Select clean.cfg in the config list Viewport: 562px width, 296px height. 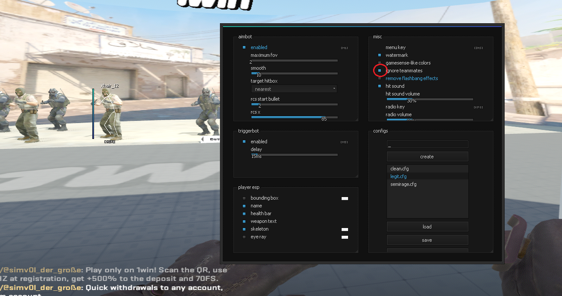(427, 169)
